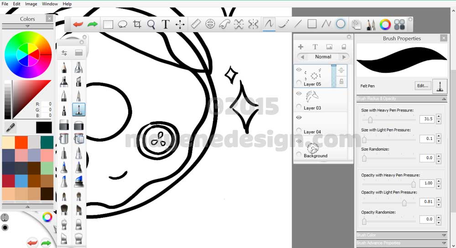Open Brush Properties sliders icon in the brush palette
This screenshot has height=248, width=456.
(64, 53)
